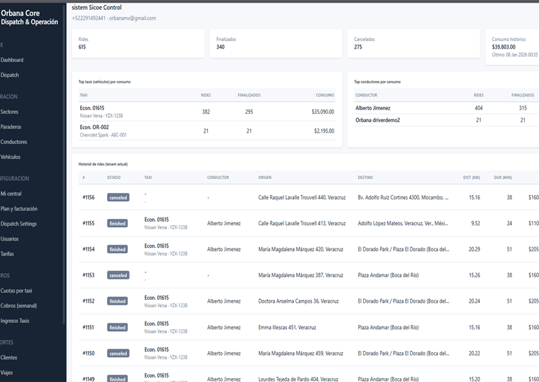The width and height of the screenshot is (539, 382).
Task: Open Dispatch Settings
Action: (19, 224)
